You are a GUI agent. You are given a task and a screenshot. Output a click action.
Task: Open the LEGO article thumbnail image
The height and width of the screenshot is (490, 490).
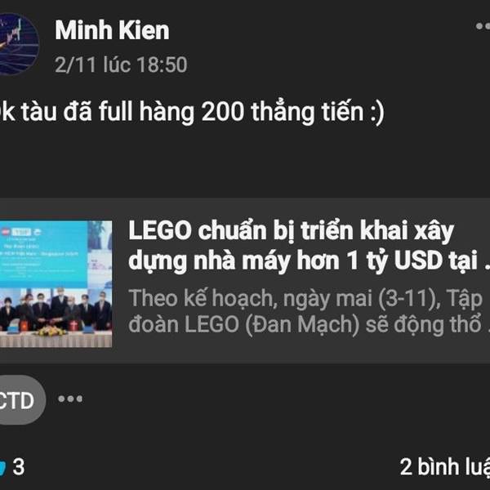click(x=56, y=283)
